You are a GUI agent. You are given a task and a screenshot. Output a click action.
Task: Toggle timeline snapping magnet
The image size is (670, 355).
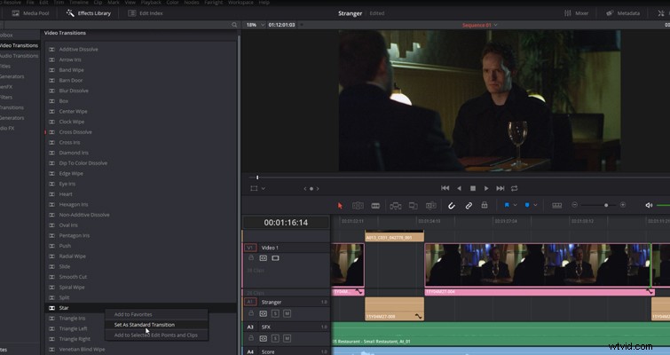pyautogui.click(x=451, y=206)
